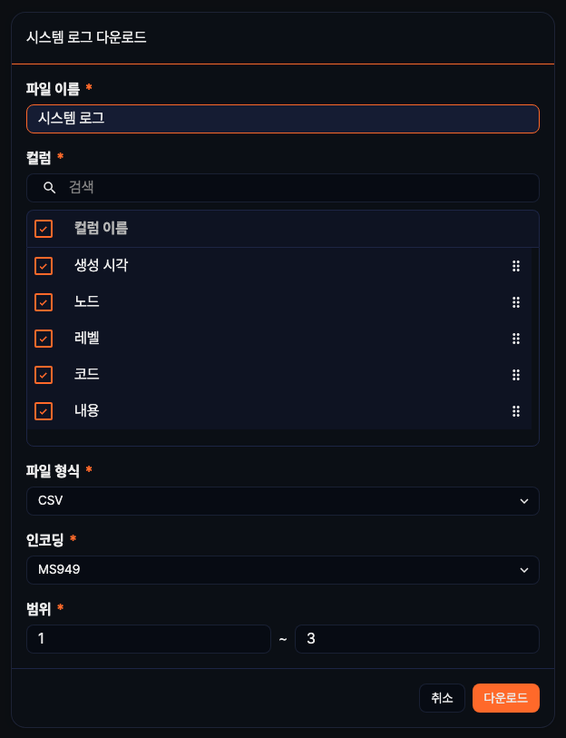
Task: Click the 다운로드 button
Action: pos(505,698)
